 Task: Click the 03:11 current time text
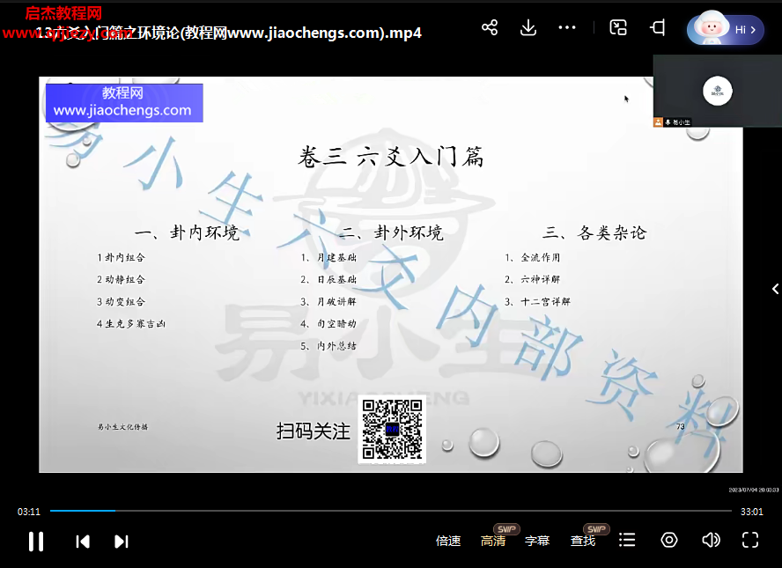28,512
